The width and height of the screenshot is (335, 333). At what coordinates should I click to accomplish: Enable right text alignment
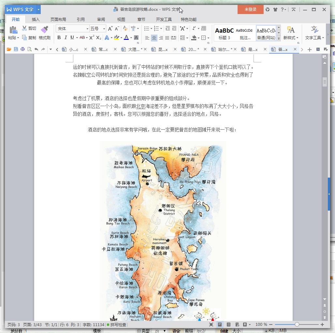coord(161,38)
